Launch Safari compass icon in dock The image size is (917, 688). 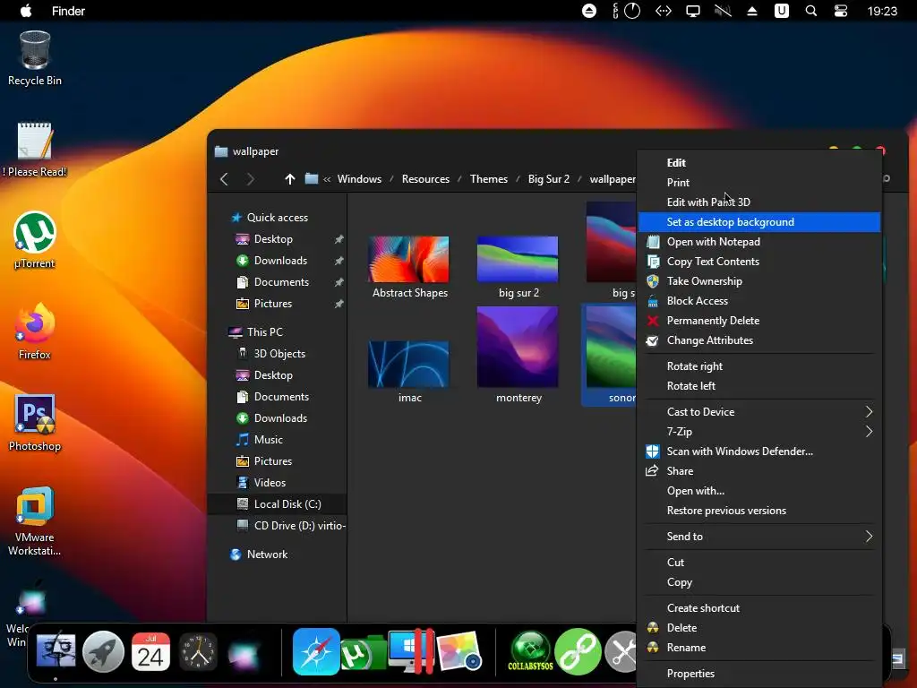pos(316,652)
